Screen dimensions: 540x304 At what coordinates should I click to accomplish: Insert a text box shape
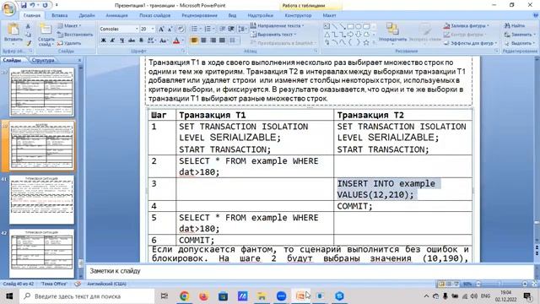[327, 26]
